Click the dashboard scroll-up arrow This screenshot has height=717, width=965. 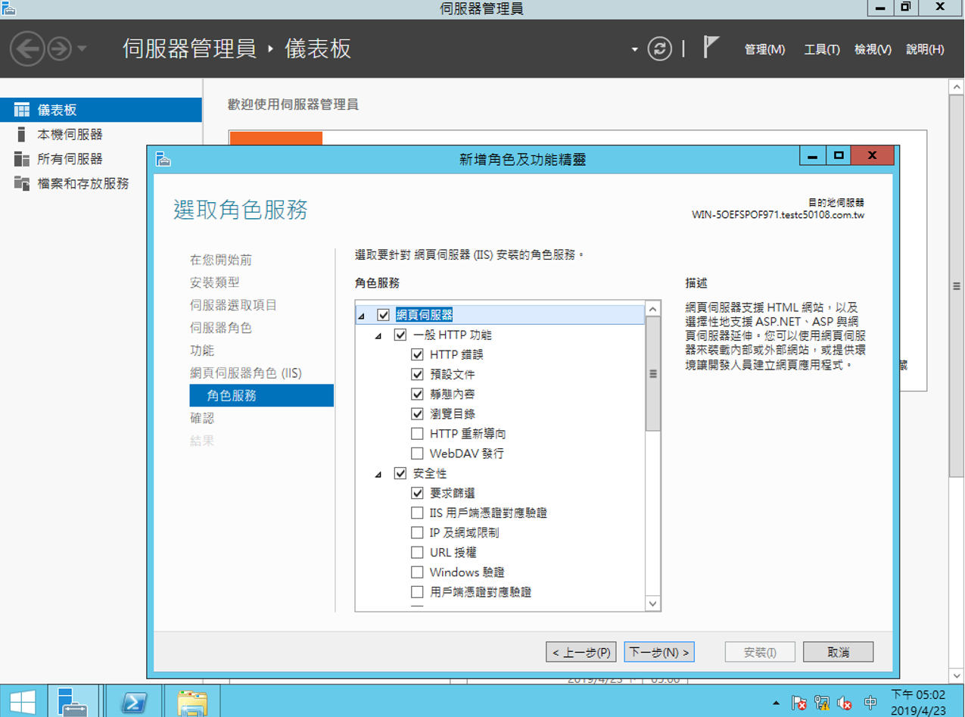point(957,87)
